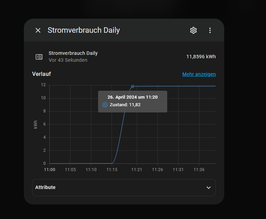
Task: Click the highlighted data point on the graph
Action: pyautogui.click(x=133, y=87)
